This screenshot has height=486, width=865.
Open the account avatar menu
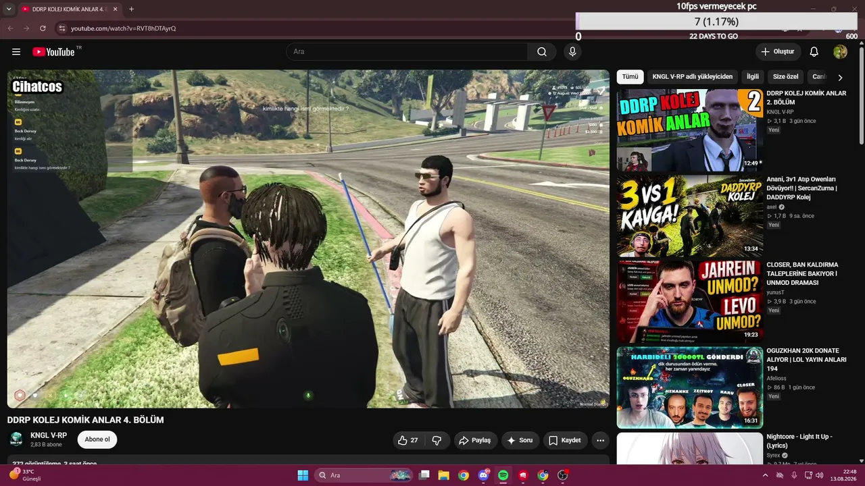[840, 52]
